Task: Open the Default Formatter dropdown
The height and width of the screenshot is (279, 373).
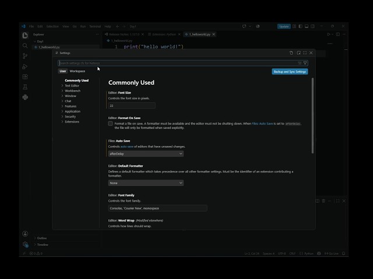Action: pos(146,183)
